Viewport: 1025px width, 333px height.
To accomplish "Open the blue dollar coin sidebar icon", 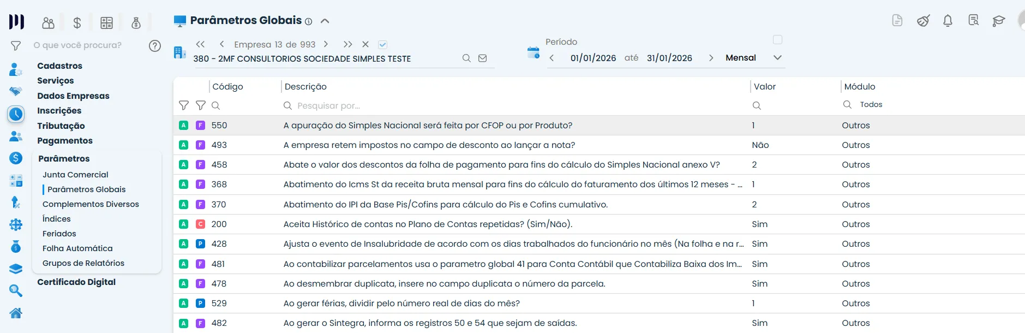I will [16, 158].
